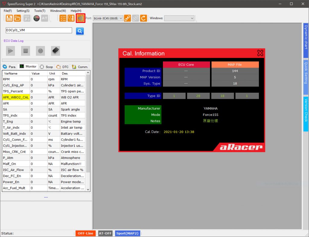This screenshot has width=309, height=237.
Task: Select the Miss_CRK_Cnt row
Action: pyautogui.click(x=44, y=152)
